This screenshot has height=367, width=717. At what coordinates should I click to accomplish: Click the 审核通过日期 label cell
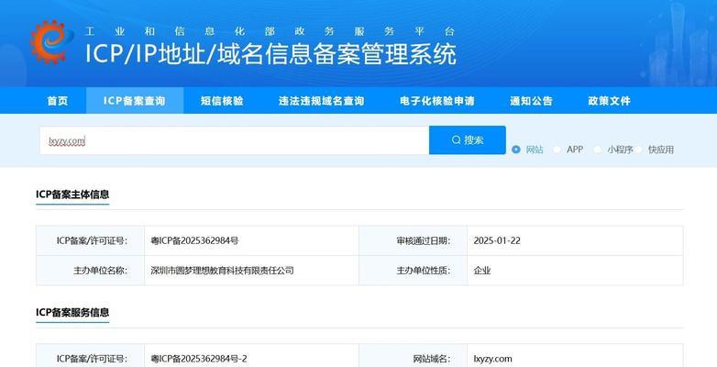coord(414,240)
